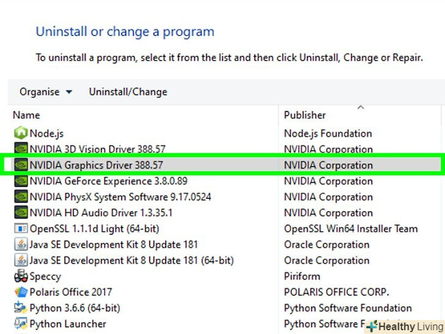Click the Java SE Development Kit 32-bit icon
The width and height of the screenshot is (445, 334).
click(x=21, y=244)
